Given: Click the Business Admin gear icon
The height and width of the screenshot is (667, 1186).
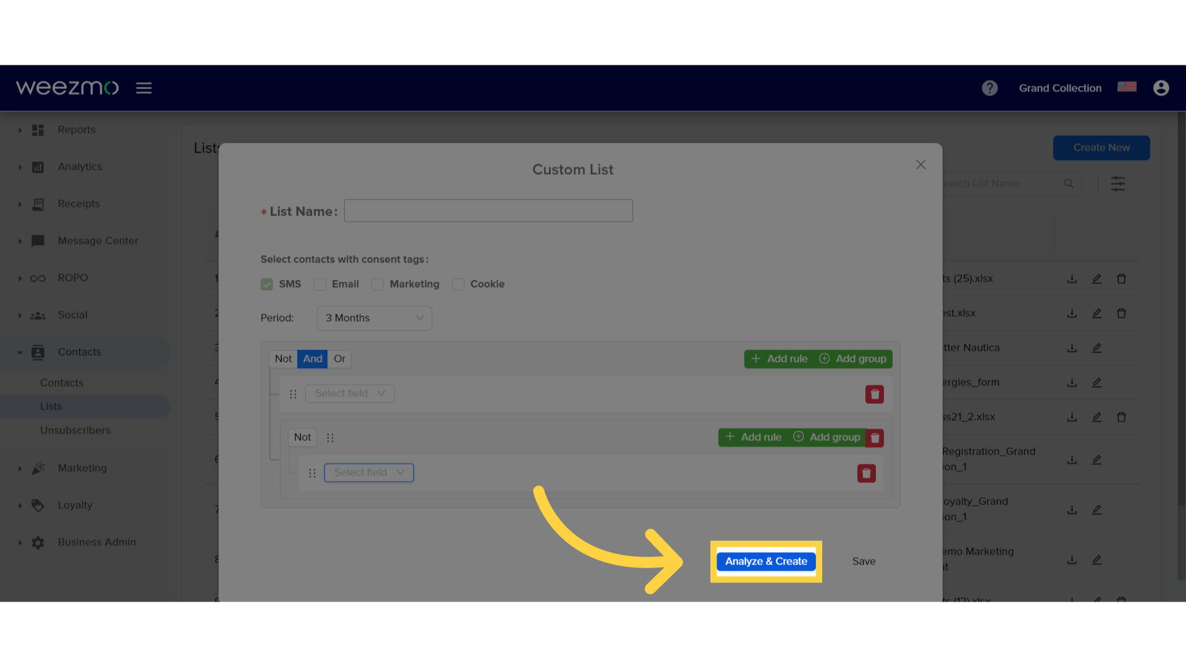Looking at the screenshot, I should click(38, 542).
